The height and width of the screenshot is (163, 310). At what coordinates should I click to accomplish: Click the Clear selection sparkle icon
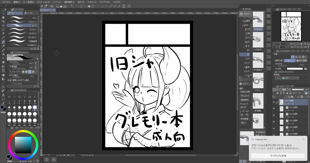(81, 6)
